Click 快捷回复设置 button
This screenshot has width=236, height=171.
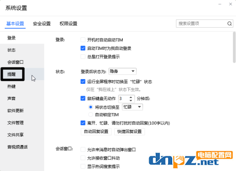129,131
